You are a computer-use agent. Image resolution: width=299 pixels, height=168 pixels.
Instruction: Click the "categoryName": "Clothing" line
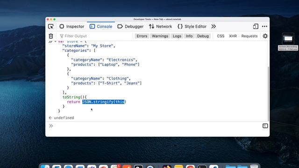(101, 78)
